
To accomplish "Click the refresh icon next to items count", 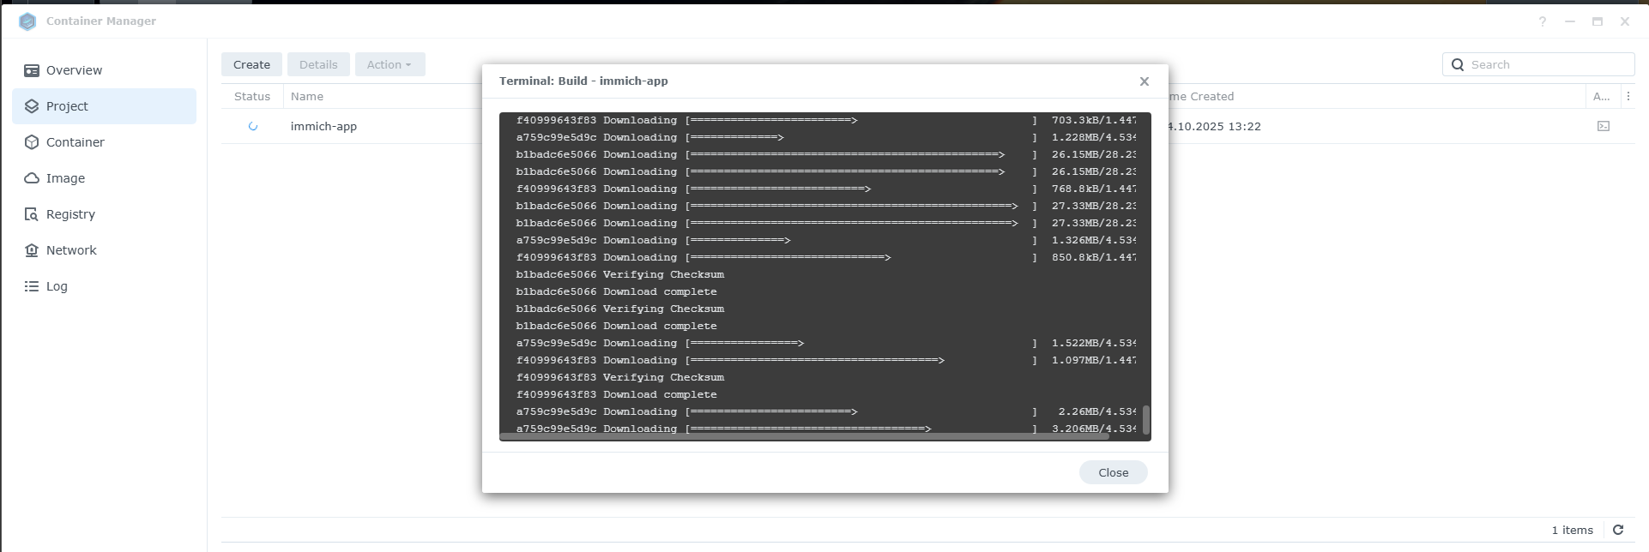I will click(1618, 530).
